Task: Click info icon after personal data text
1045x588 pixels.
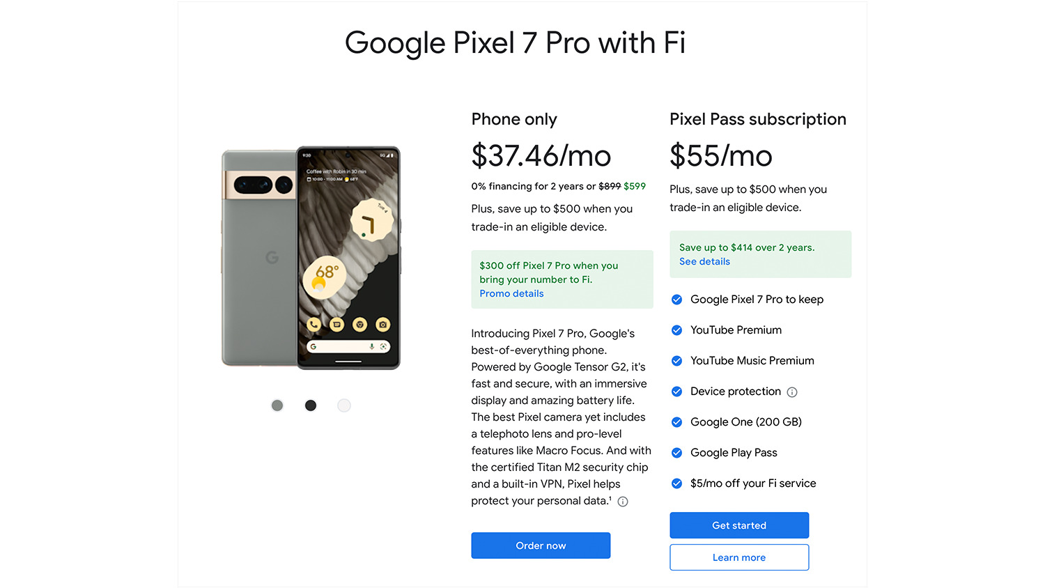Action: pos(623,502)
